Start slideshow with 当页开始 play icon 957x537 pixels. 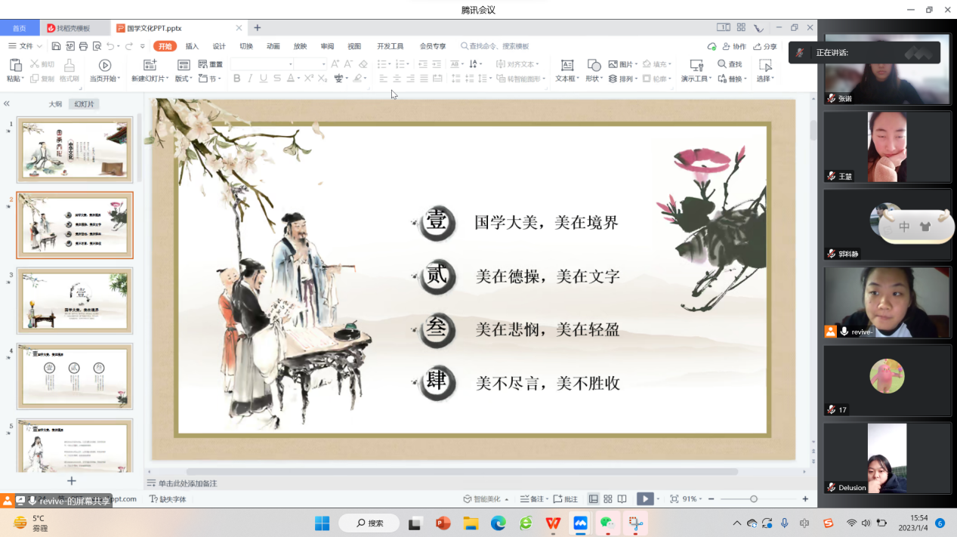105,66
